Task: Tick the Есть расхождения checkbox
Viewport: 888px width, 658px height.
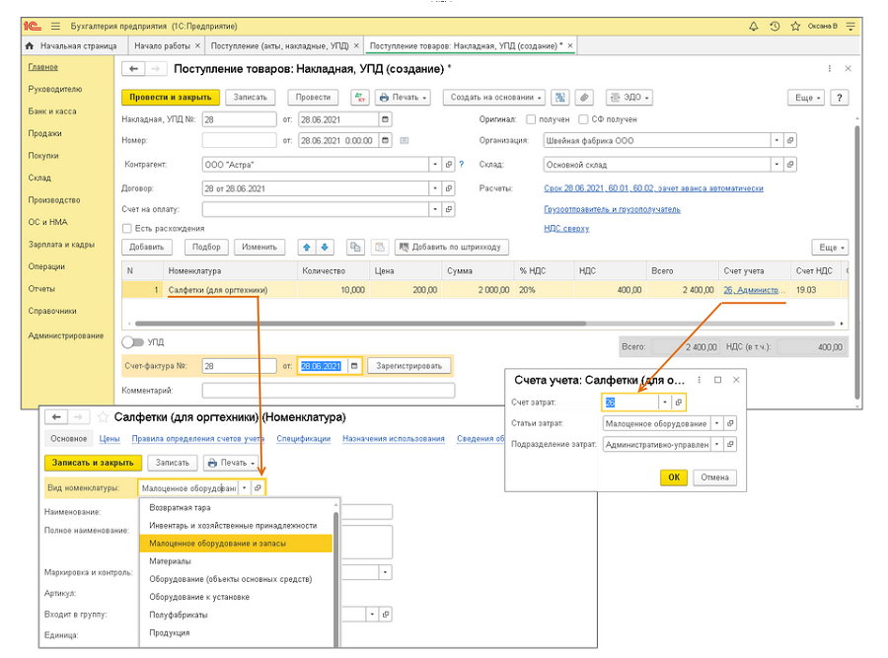Action: point(126,228)
